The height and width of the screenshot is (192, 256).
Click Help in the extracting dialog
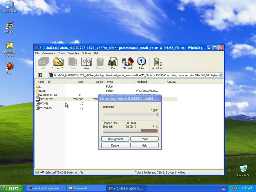144,145
